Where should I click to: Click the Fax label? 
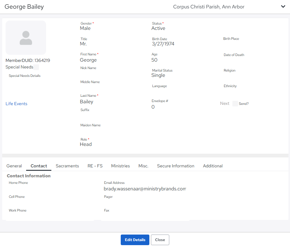106,210
